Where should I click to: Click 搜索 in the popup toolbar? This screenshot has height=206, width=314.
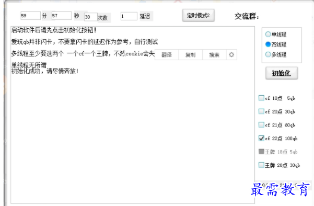[x=214, y=55]
